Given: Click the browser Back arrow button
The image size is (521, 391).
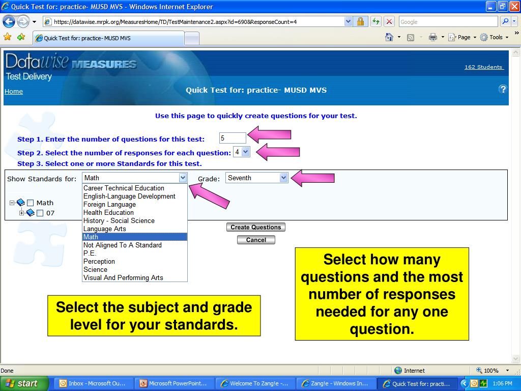Looking at the screenshot, I should (9, 22).
